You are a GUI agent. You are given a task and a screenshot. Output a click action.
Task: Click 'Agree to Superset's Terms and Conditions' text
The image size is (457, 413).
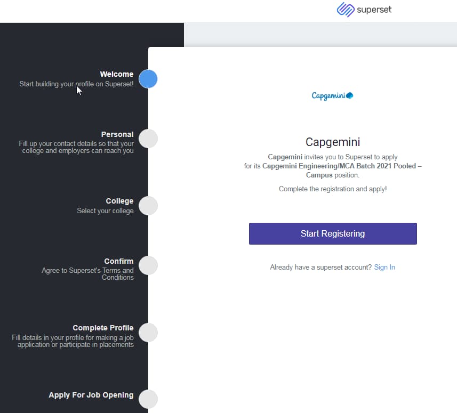point(87,274)
